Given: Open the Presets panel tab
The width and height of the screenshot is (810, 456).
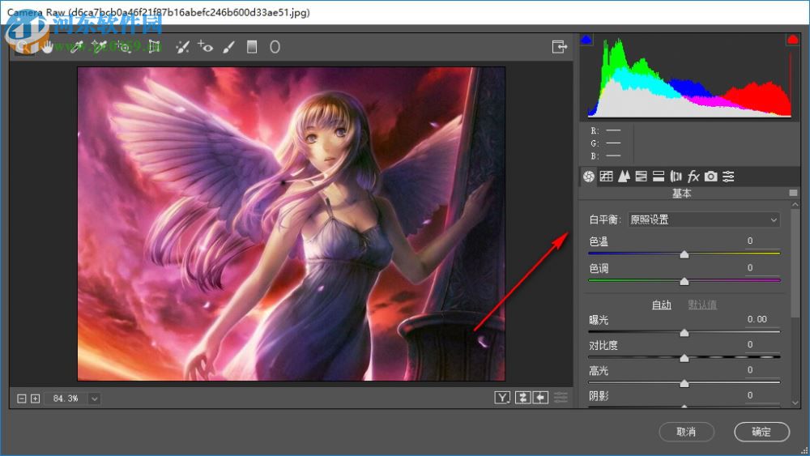Looking at the screenshot, I should click(x=728, y=177).
